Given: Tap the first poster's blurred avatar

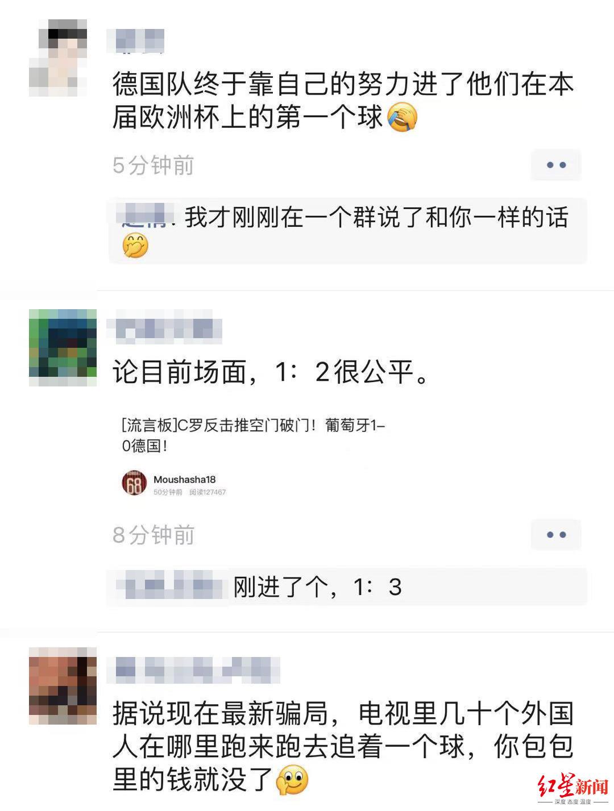Looking at the screenshot, I should pos(58,57).
